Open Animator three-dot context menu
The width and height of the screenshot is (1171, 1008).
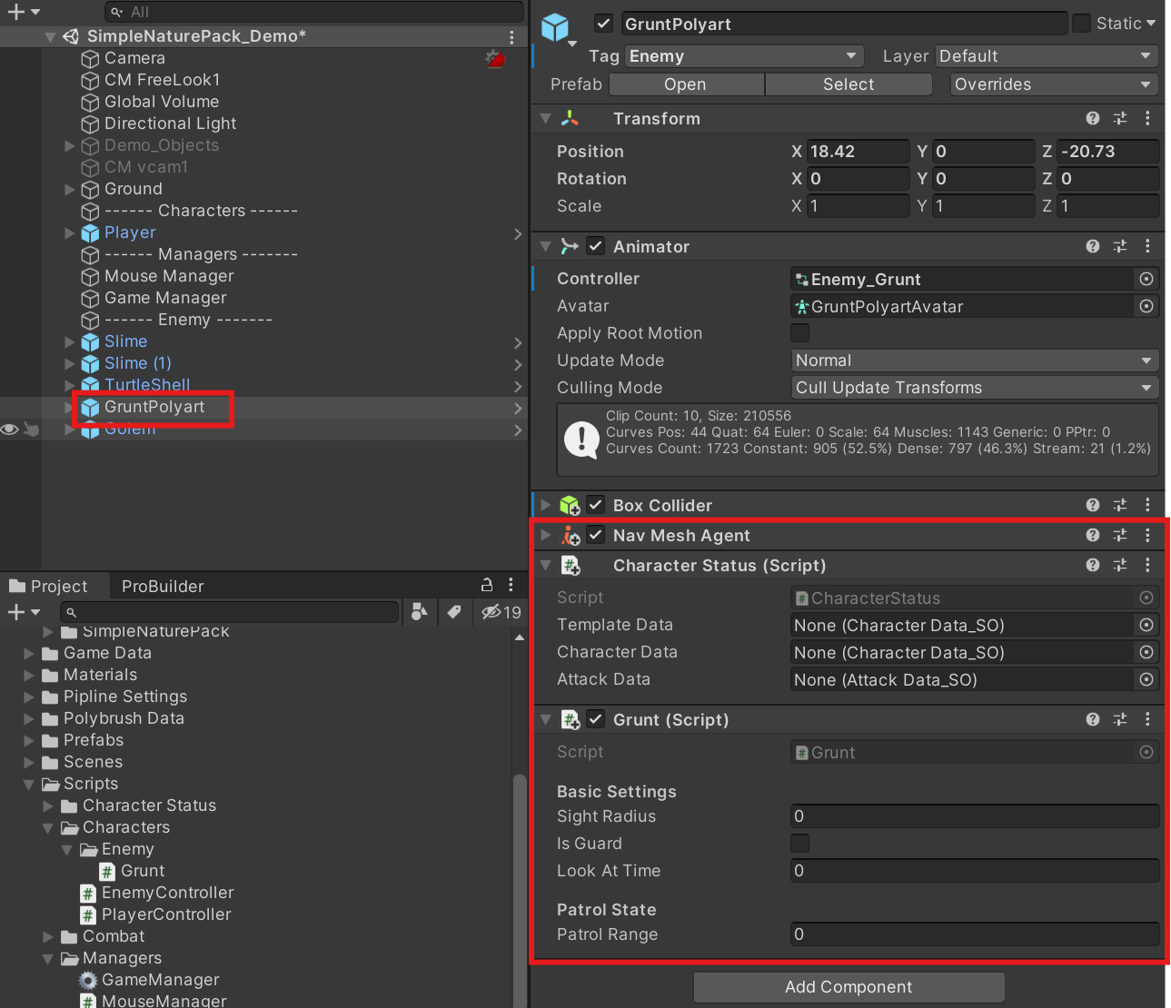point(1147,246)
